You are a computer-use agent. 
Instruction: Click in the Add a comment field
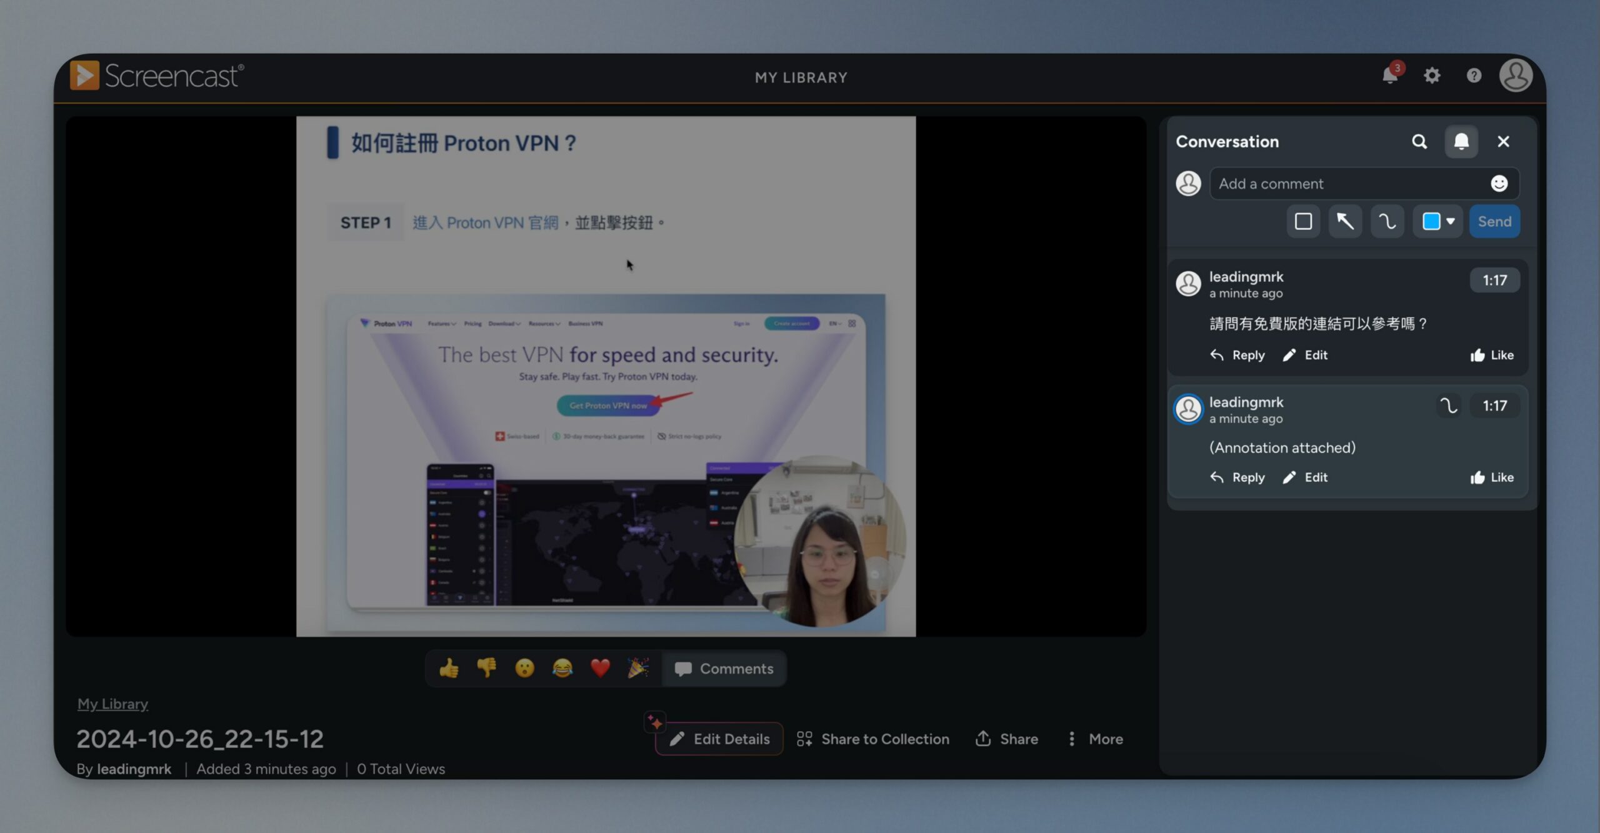[x=1364, y=184]
